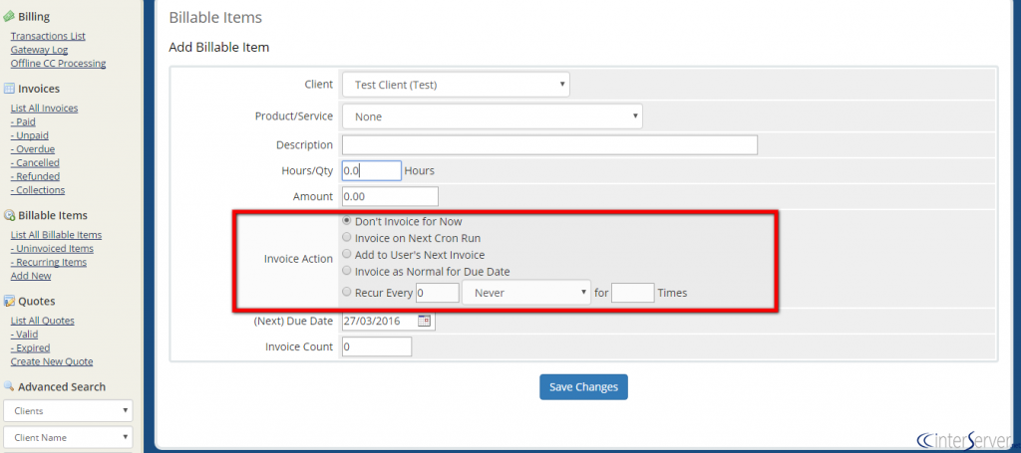Click the Billable Items section icon
Image resolution: width=1021 pixels, height=453 pixels.
9,215
